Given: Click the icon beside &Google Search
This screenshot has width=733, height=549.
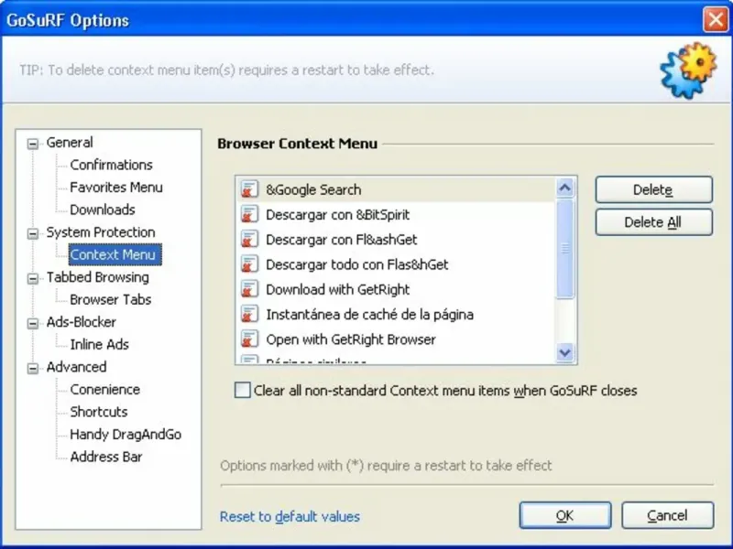Looking at the screenshot, I should click(x=248, y=190).
